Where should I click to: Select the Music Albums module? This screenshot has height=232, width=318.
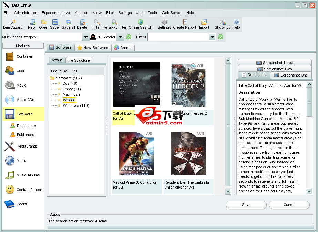click(x=10, y=175)
